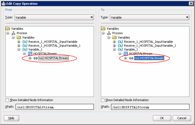
Task: Click the Variable_1 variable icon in From tree
Action: 25,50
